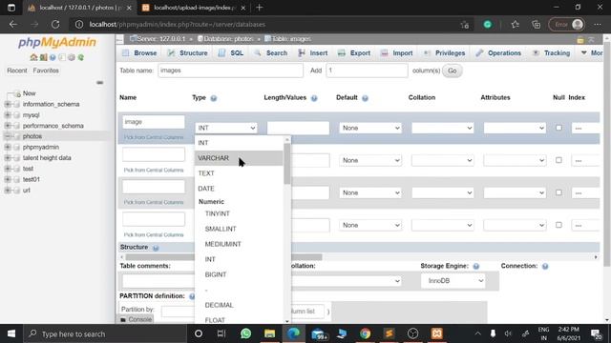611x343 pixels.
Task: Click Recent navigation link
Action: (17, 71)
